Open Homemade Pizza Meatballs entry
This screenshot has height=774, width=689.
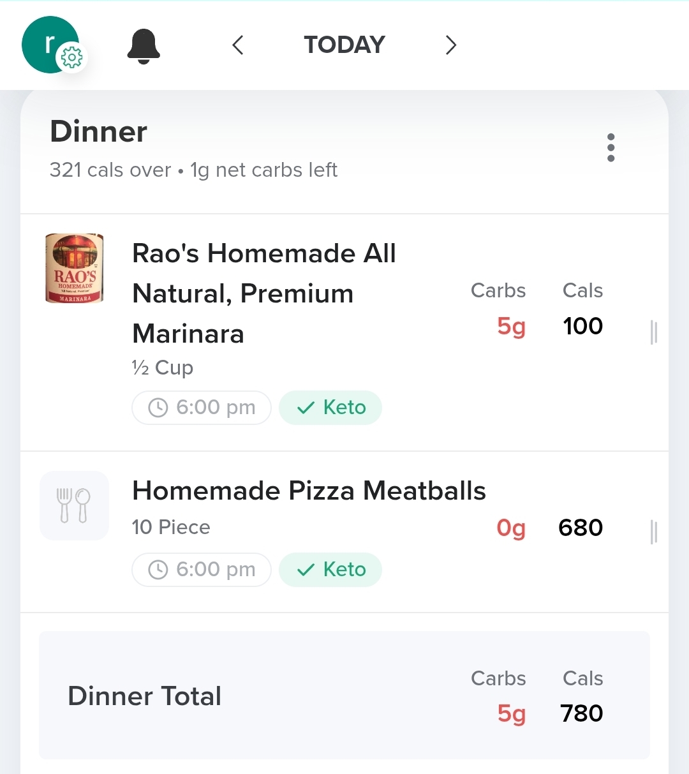tap(309, 491)
